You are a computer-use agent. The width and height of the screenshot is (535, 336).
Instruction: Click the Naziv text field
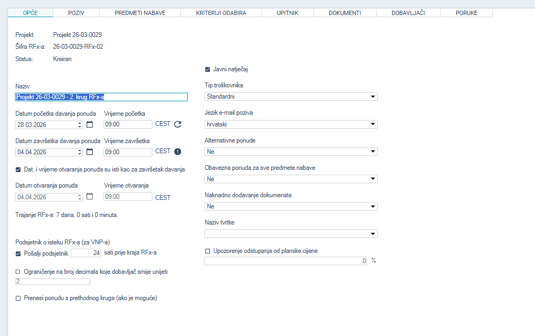coord(101,97)
